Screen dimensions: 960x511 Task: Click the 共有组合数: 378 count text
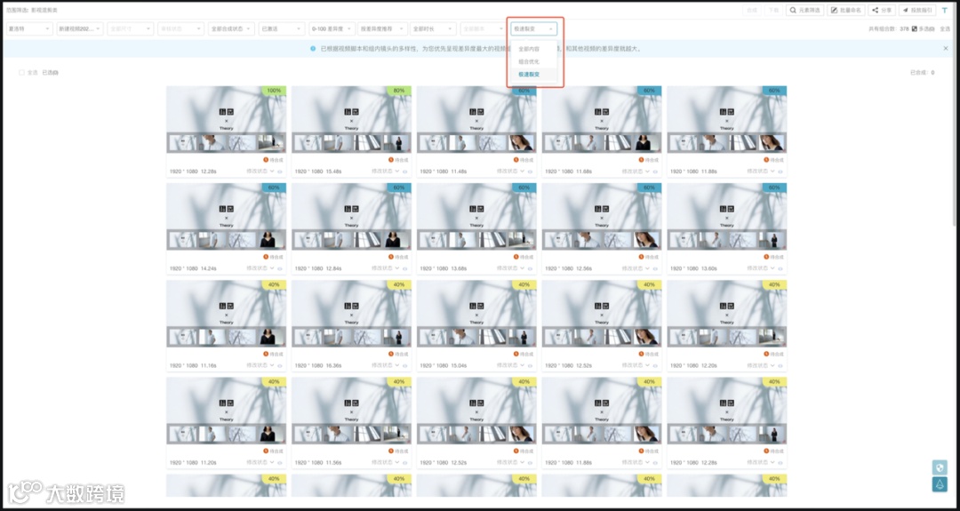coord(888,28)
